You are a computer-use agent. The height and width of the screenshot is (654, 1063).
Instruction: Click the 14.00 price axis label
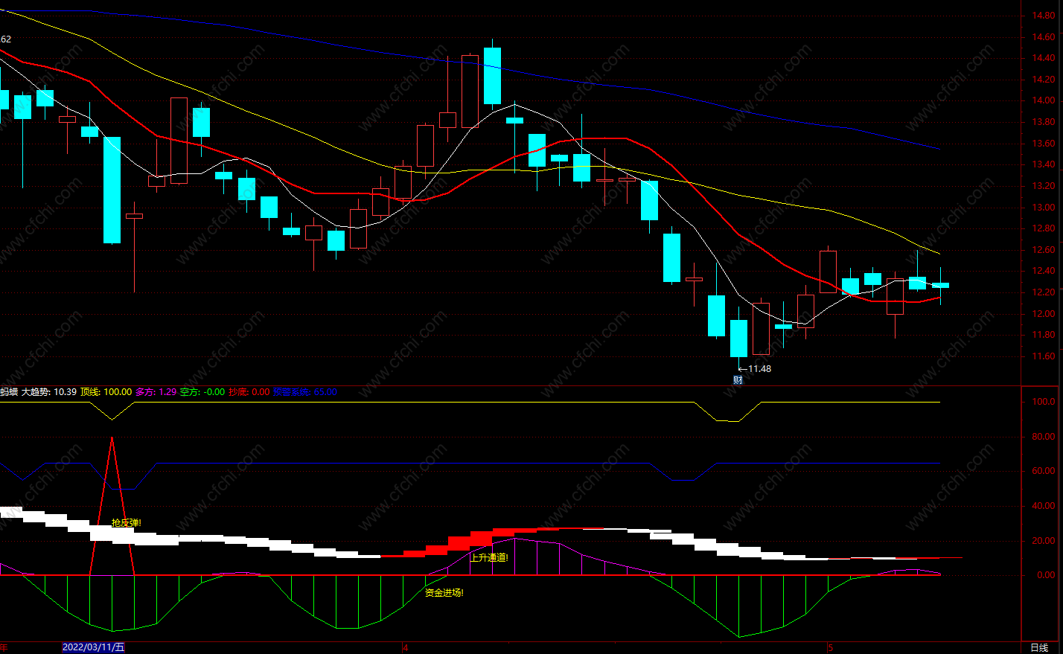[x=1044, y=100]
